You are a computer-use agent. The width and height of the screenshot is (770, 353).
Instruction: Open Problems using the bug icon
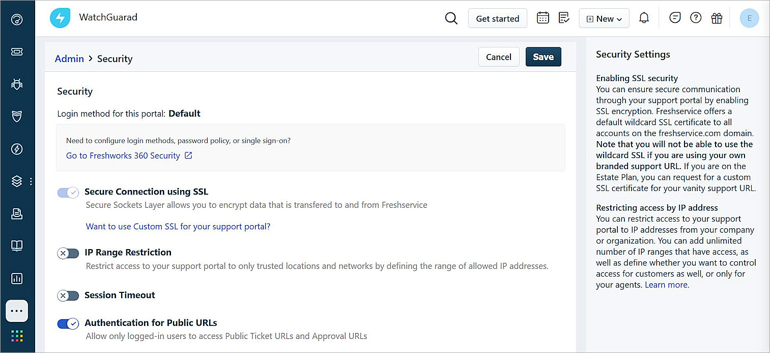17,84
